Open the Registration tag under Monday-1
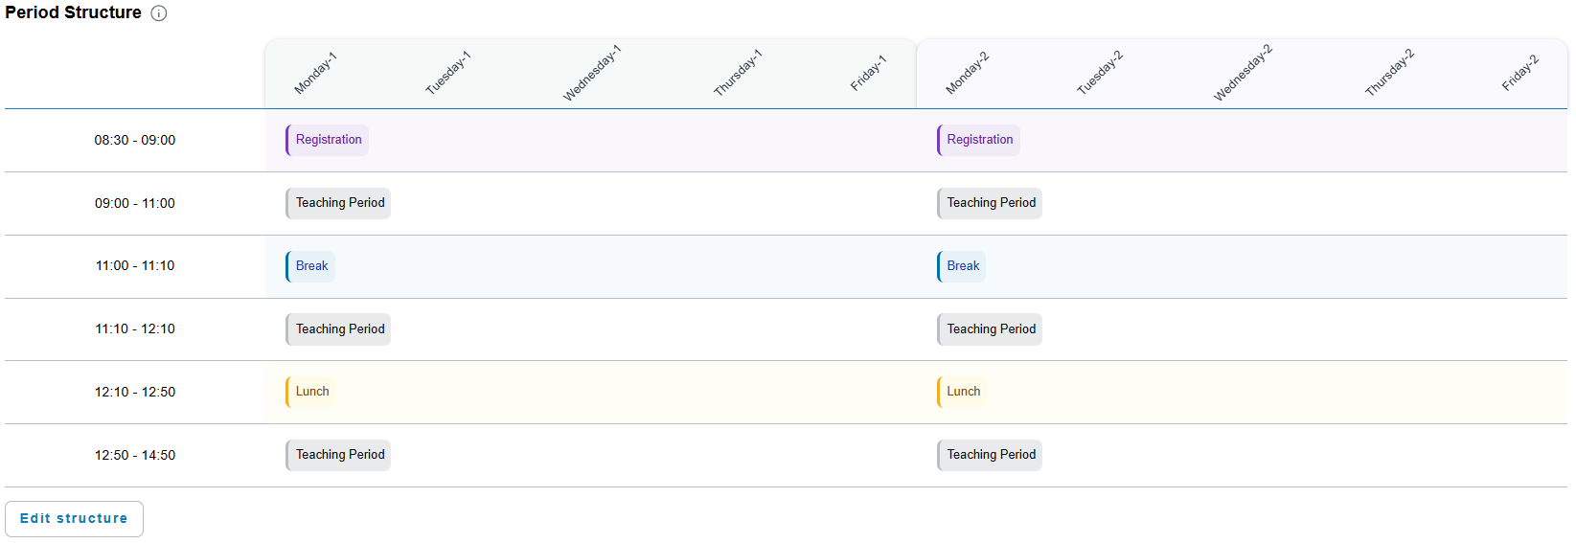The height and width of the screenshot is (543, 1576). coord(327,140)
